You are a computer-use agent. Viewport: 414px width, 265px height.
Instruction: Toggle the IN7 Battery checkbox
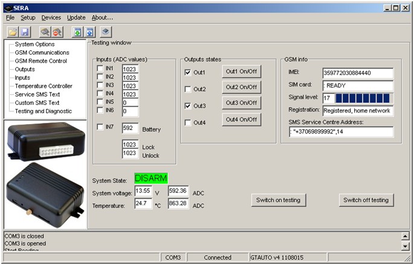point(100,127)
